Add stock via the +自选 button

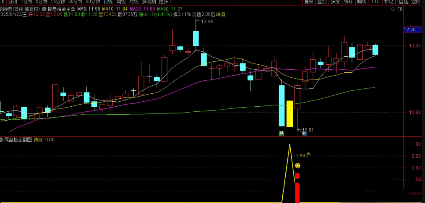[x=401, y=2]
